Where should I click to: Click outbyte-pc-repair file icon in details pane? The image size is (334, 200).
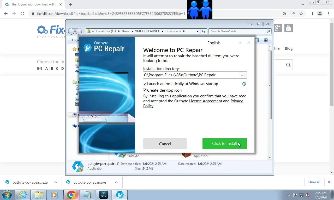point(78,166)
